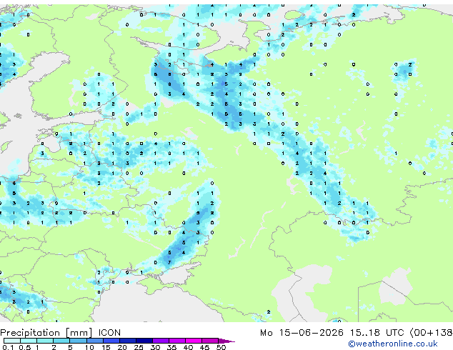Click the legend label '0.1'
This screenshot has height=350, width=453.
pos(8,347)
